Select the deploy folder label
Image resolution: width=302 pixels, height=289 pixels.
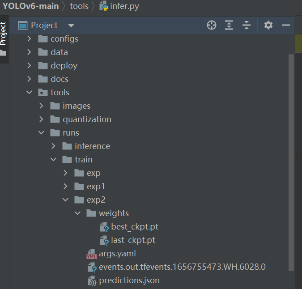coord(64,66)
